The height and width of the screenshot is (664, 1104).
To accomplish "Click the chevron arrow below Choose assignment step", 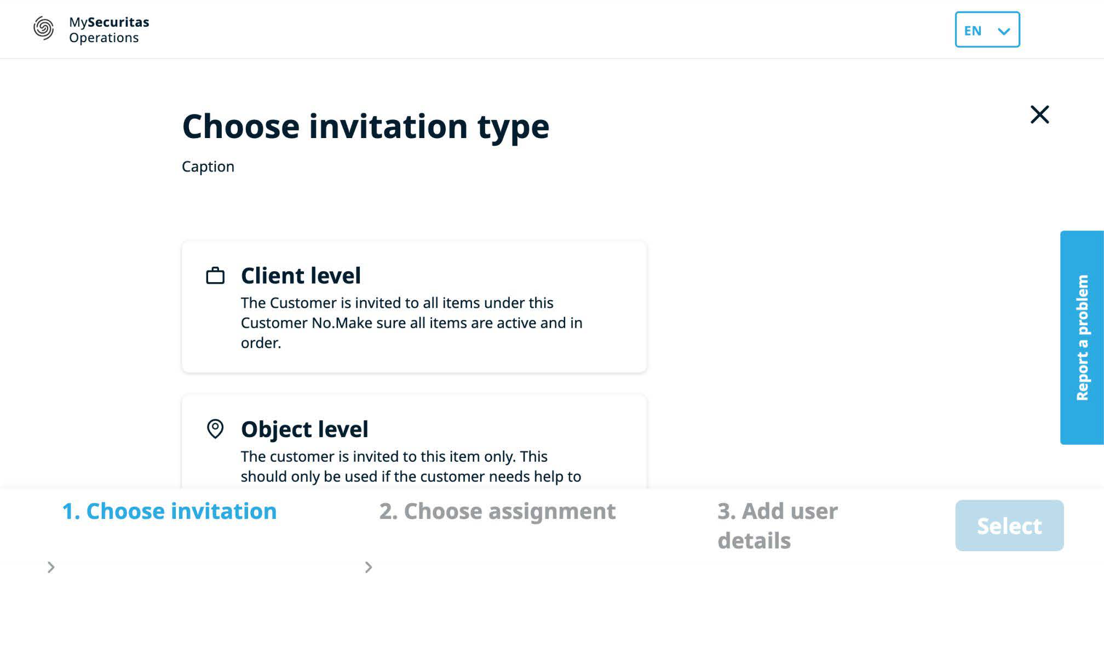I will pyautogui.click(x=369, y=567).
